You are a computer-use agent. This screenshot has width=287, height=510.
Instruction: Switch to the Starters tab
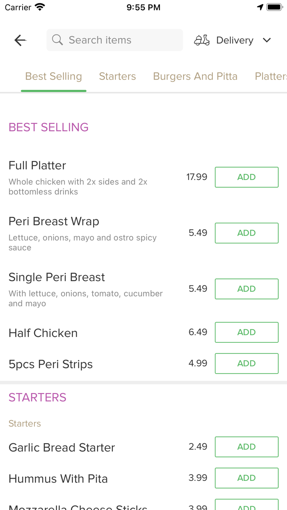click(x=117, y=76)
